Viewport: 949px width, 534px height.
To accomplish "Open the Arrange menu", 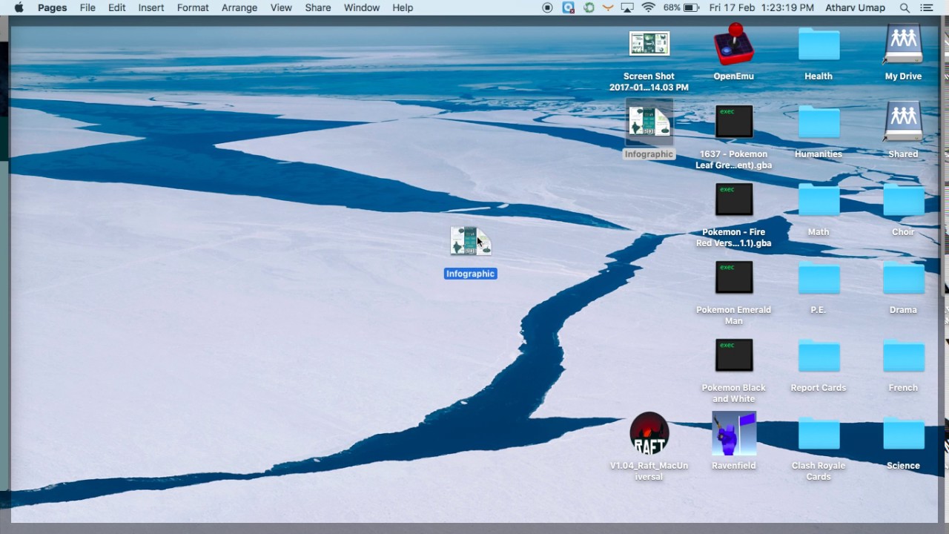I will click(239, 7).
